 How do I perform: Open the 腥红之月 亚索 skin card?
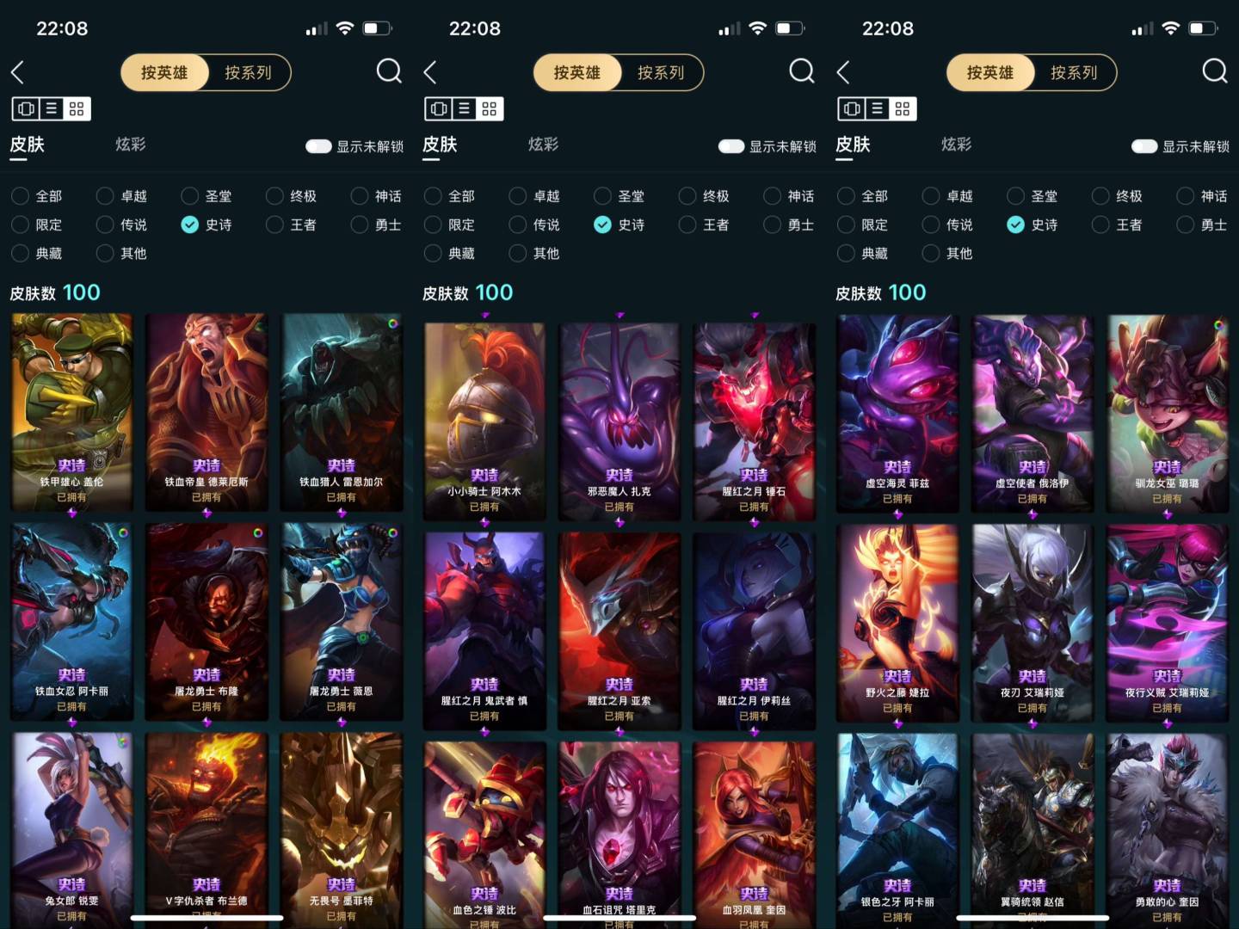[619, 631]
